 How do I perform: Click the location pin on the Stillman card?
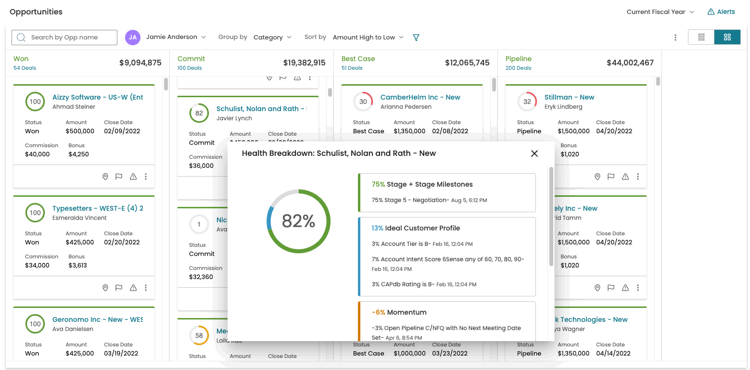597,177
